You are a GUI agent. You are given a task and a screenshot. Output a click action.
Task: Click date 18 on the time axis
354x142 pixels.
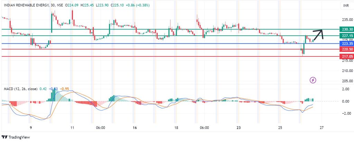point(176,127)
